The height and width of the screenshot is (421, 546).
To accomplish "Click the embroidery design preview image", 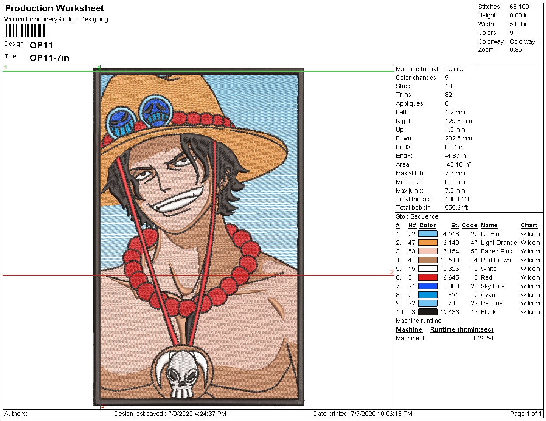I will coord(199,237).
